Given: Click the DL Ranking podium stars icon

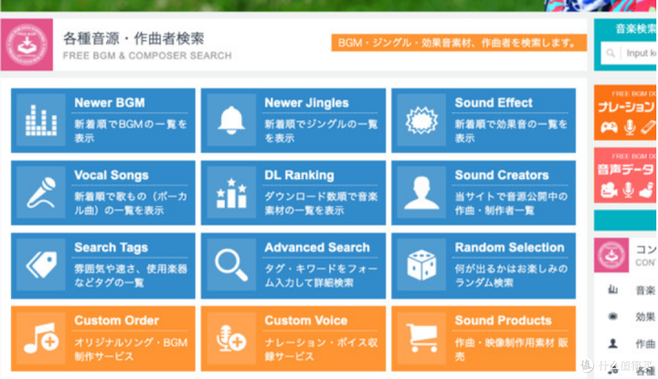Looking at the screenshot, I should pos(232,193).
